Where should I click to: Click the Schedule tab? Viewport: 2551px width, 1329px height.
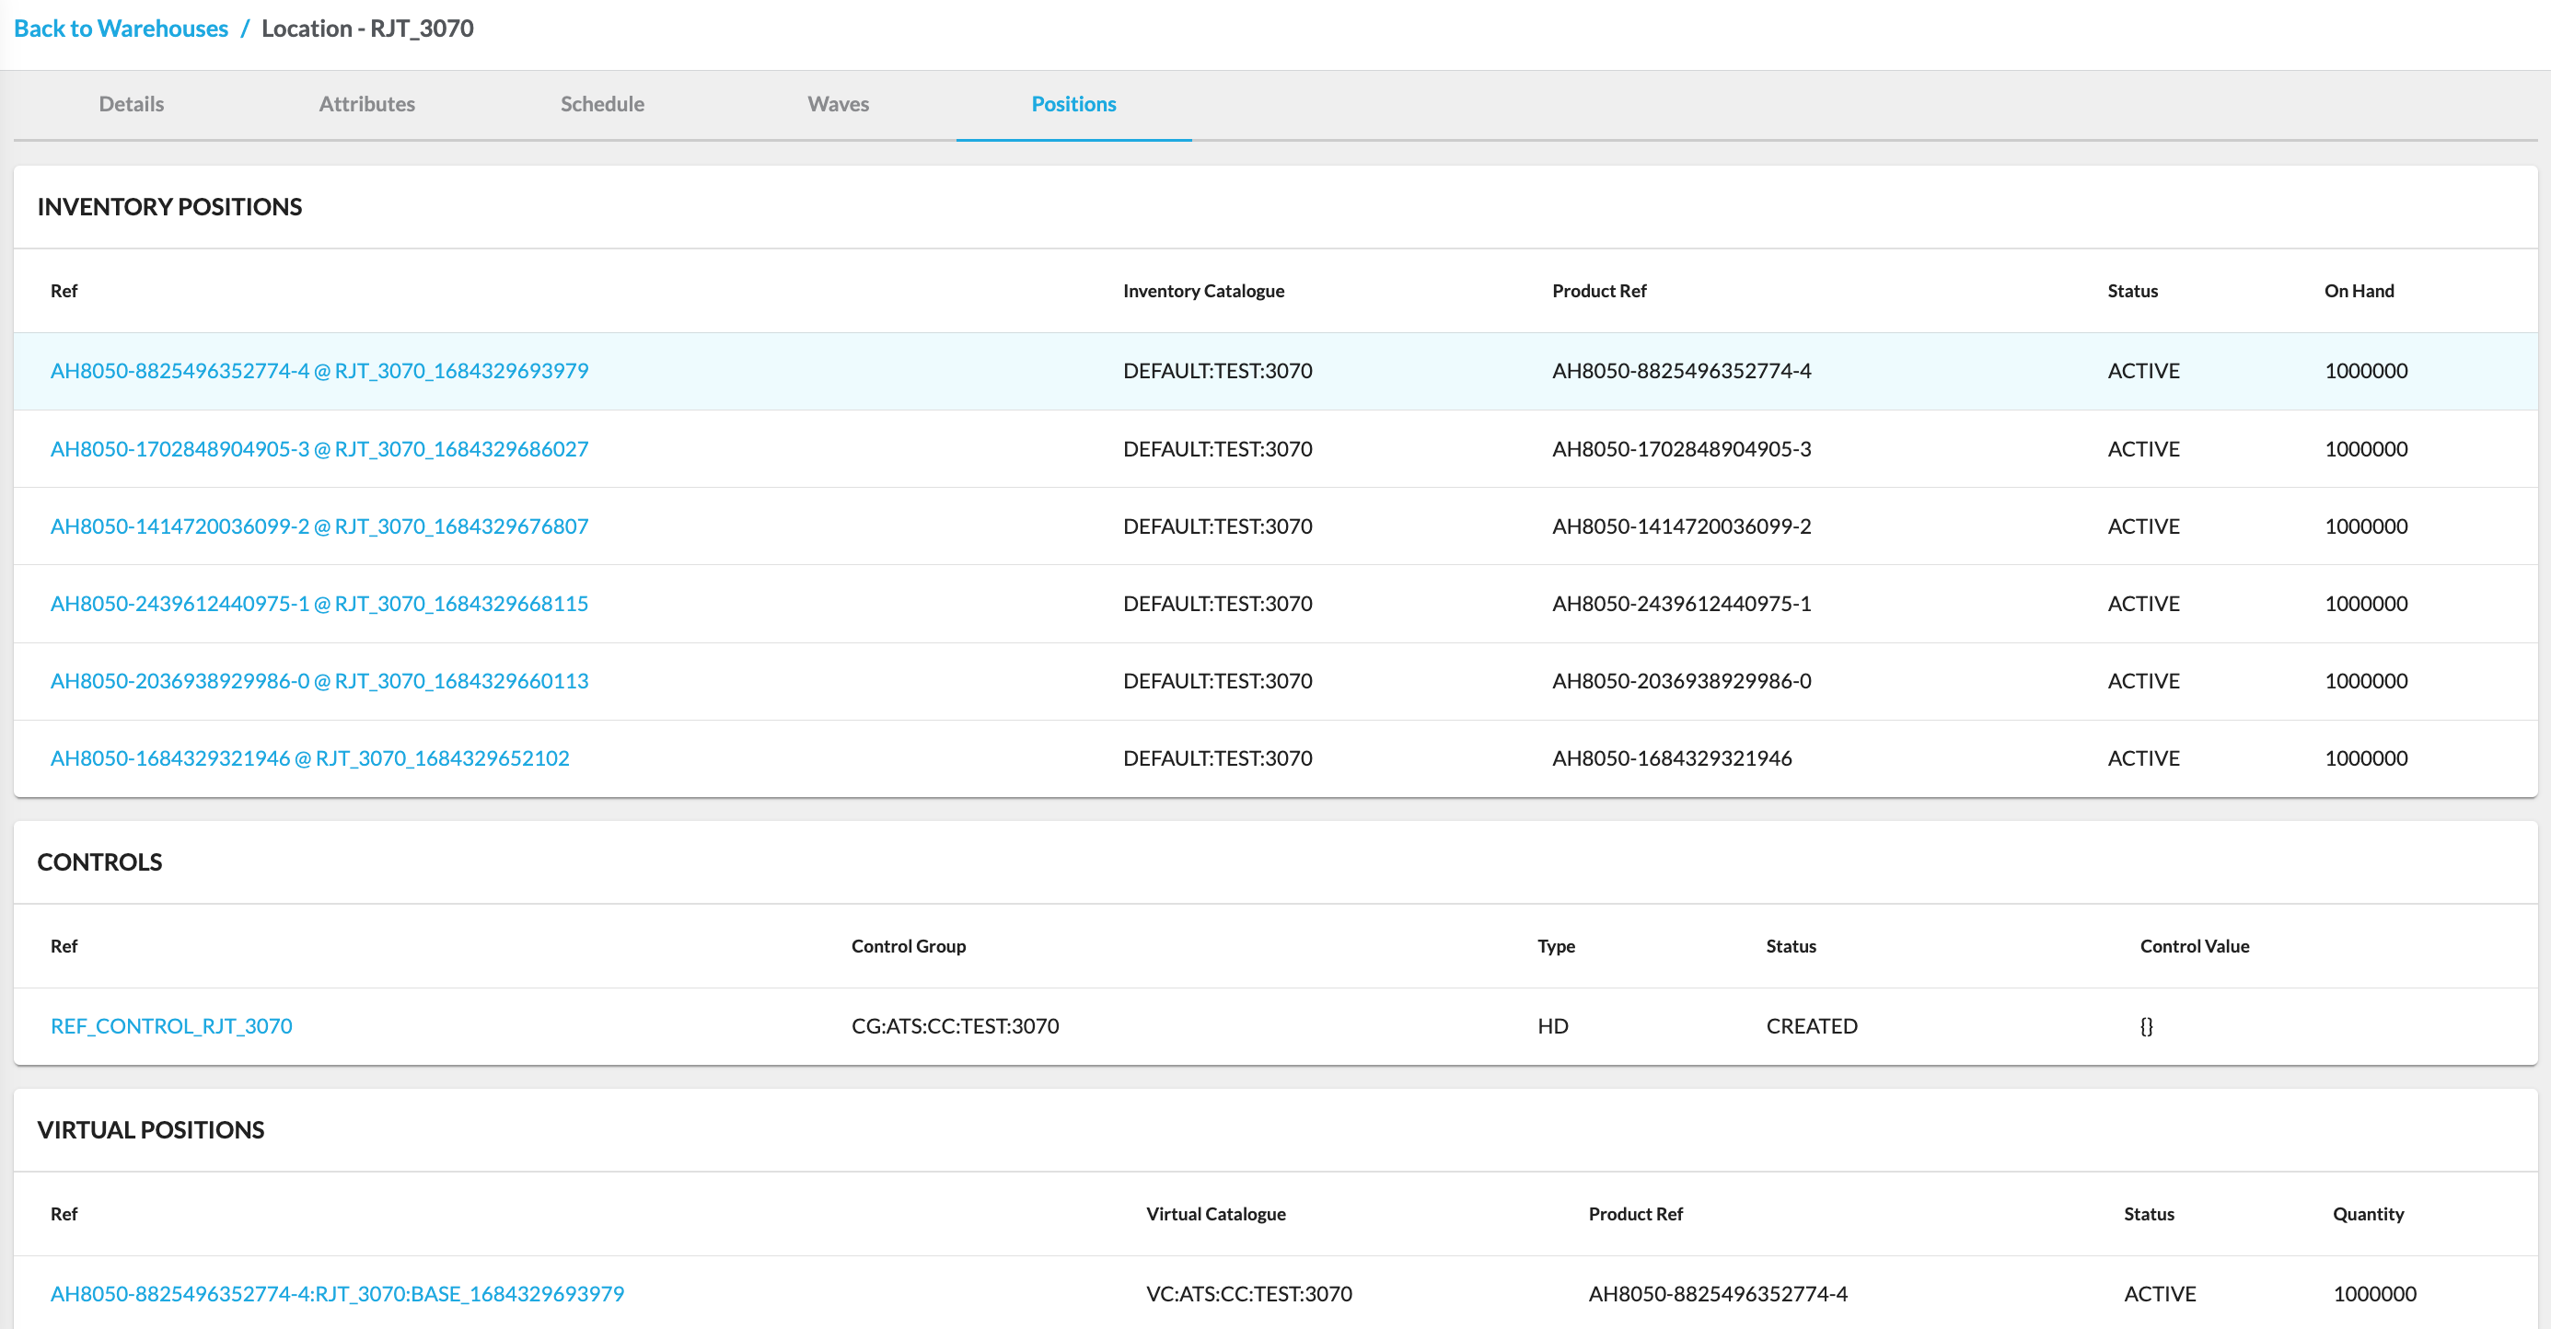click(602, 103)
